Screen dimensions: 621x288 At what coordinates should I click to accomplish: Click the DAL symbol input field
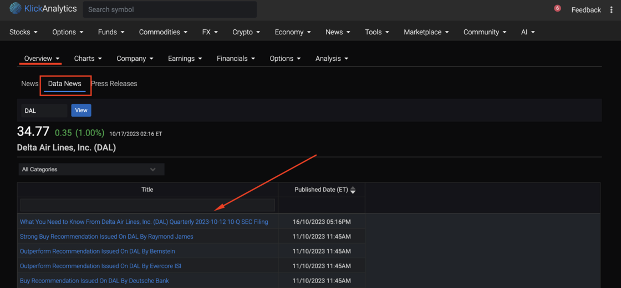click(x=44, y=111)
